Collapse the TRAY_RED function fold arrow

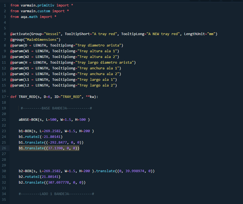(8, 97)
